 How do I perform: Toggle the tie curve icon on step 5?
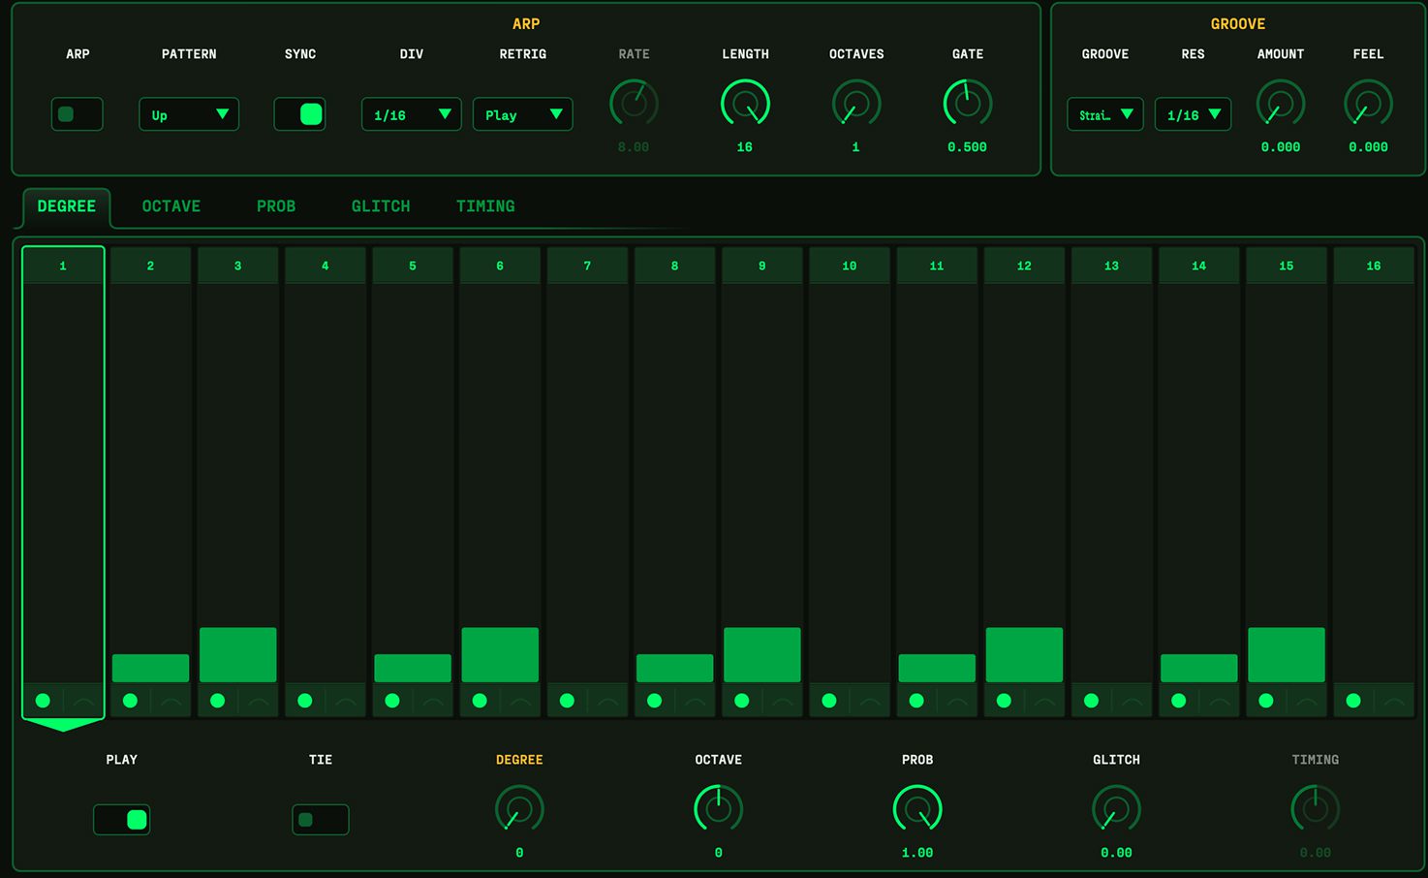433,701
